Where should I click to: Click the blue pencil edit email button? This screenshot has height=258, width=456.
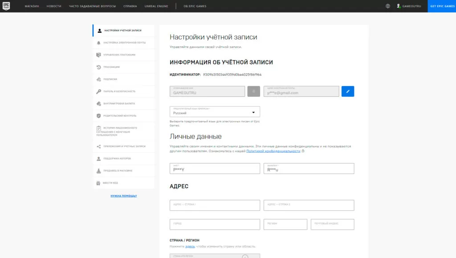[348, 91]
